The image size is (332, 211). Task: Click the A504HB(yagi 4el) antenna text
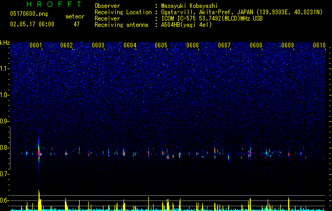pyautogui.click(x=186, y=25)
